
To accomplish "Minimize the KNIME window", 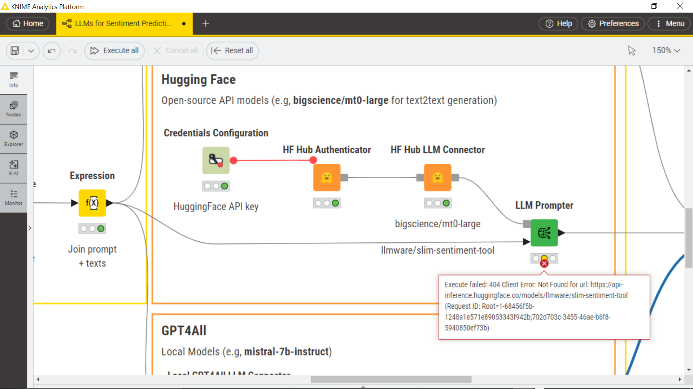I will [629, 6].
